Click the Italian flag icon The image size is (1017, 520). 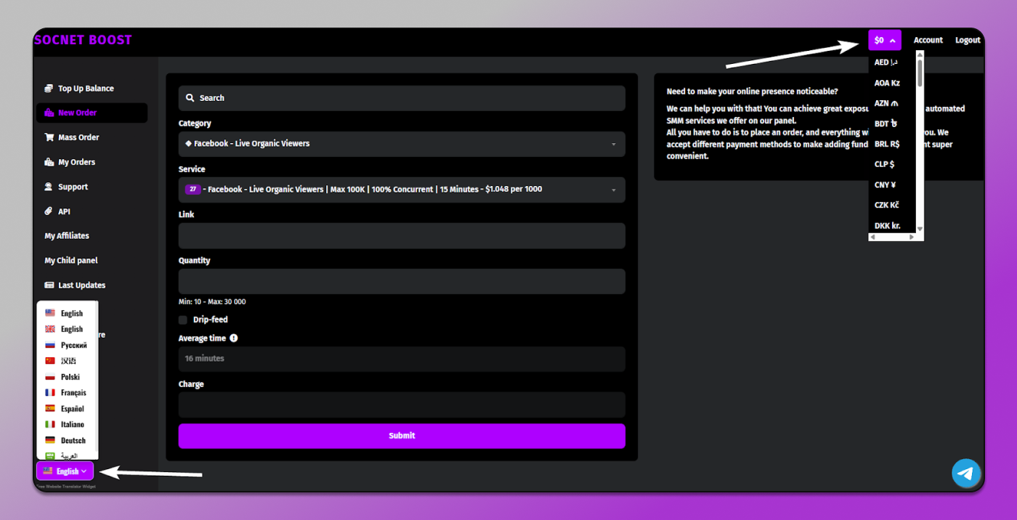(x=50, y=424)
